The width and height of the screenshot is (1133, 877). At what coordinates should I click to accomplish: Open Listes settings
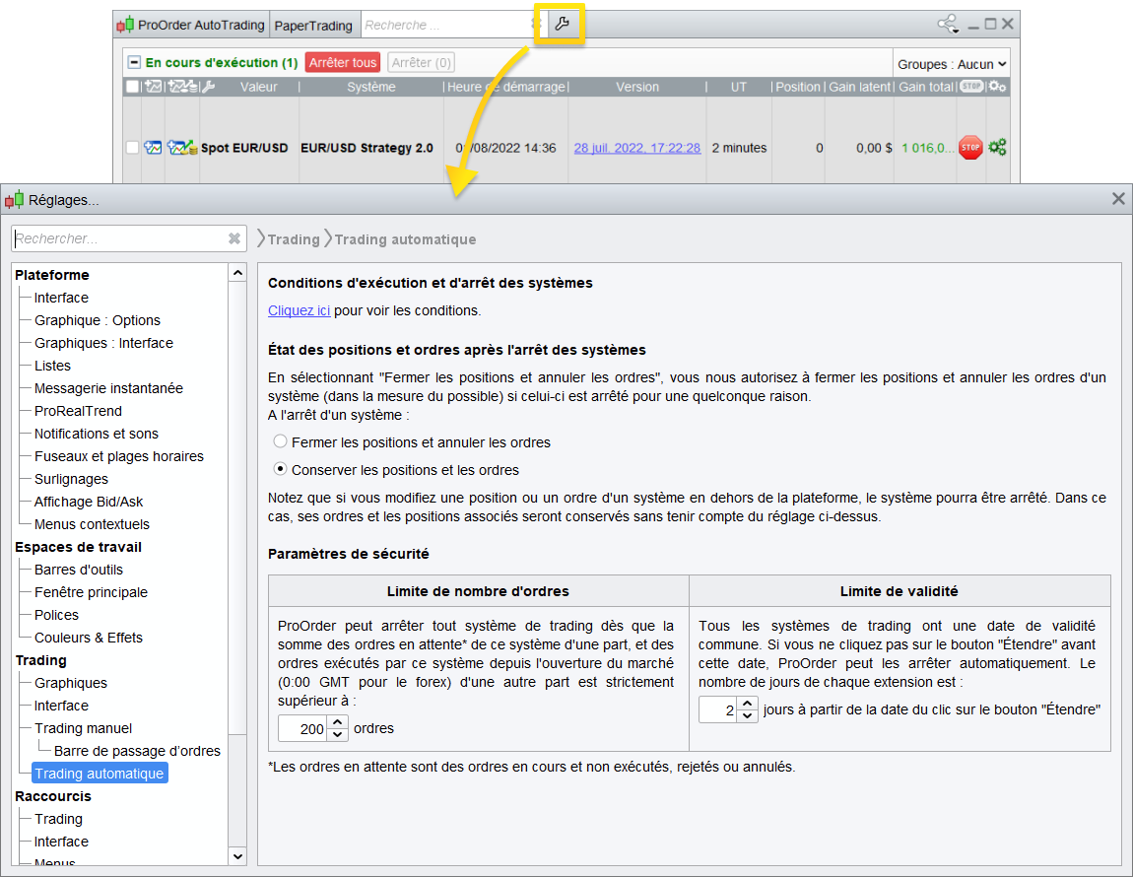coord(53,366)
